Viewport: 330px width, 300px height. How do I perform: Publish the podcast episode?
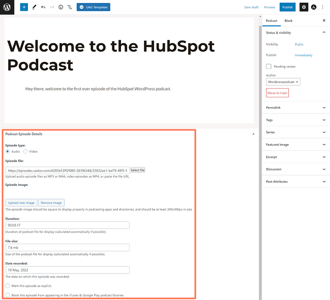tap(287, 7)
